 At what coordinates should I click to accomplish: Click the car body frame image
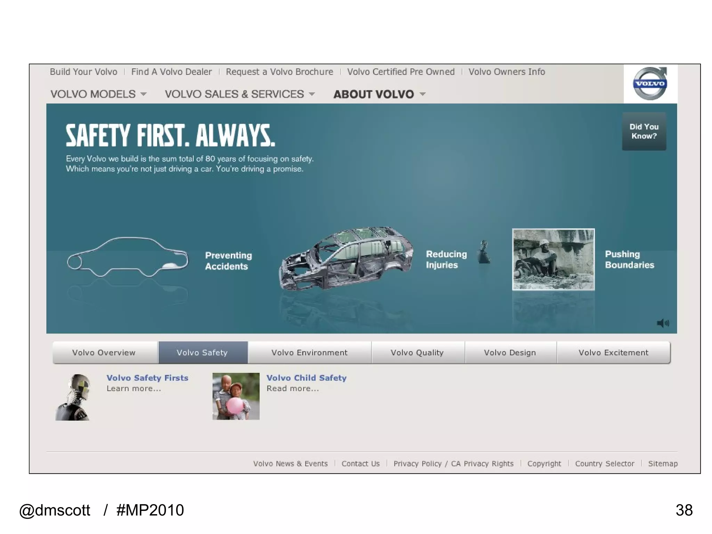pyautogui.click(x=346, y=258)
